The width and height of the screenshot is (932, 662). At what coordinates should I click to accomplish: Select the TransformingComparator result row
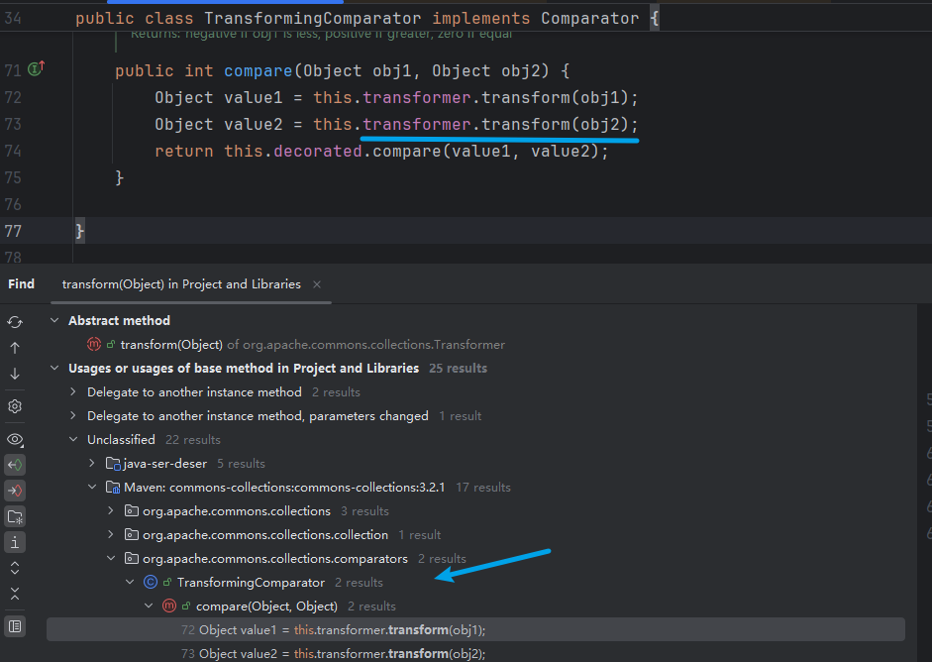click(x=475, y=583)
